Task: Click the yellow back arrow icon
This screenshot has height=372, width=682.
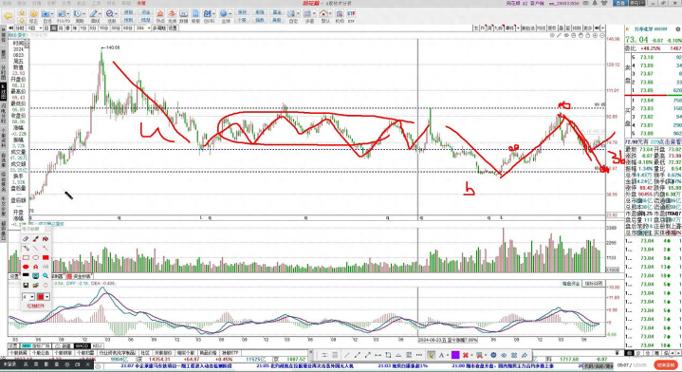Action: [x=8, y=16]
